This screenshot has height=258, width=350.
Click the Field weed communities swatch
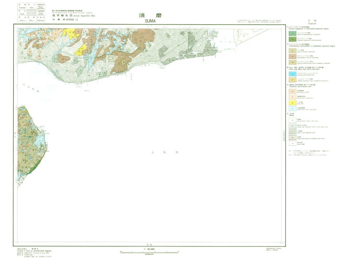click(x=292, y=97)
